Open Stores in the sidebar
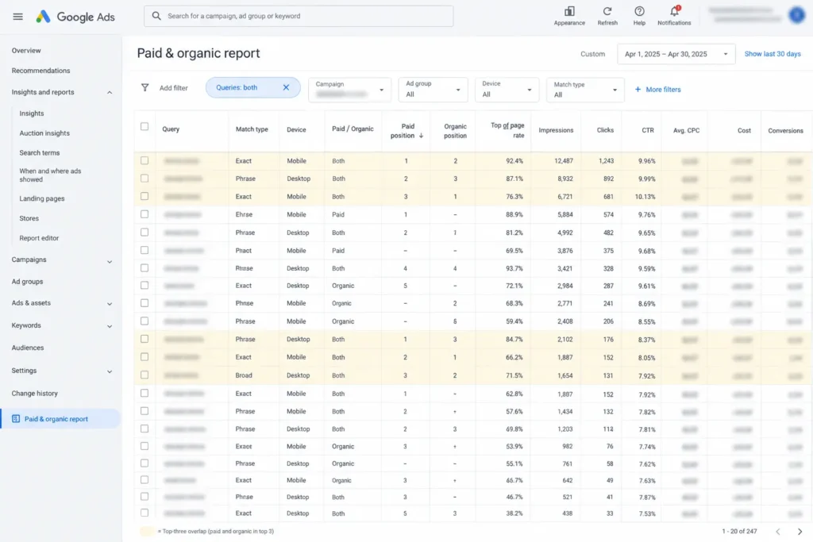This screenshot has width=813, height=542. click(x=29, y=218)
